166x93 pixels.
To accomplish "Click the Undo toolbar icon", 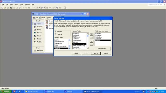I will 32,7.
